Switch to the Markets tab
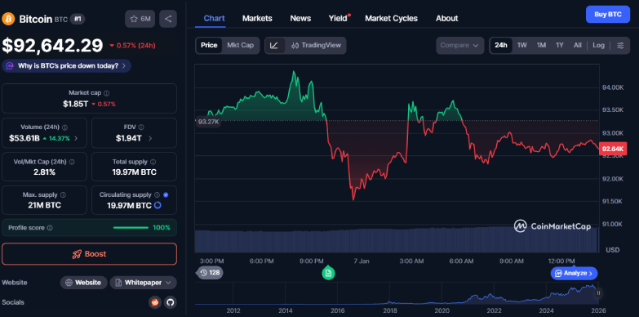This screenshot has height=317, width=639. (x=257, y=18)
